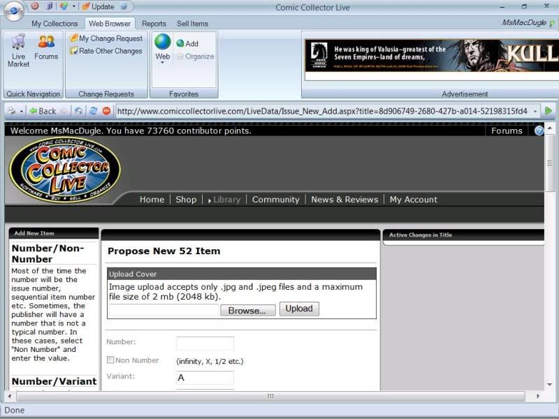Open the Reports ribbon tab

(154, 24)
